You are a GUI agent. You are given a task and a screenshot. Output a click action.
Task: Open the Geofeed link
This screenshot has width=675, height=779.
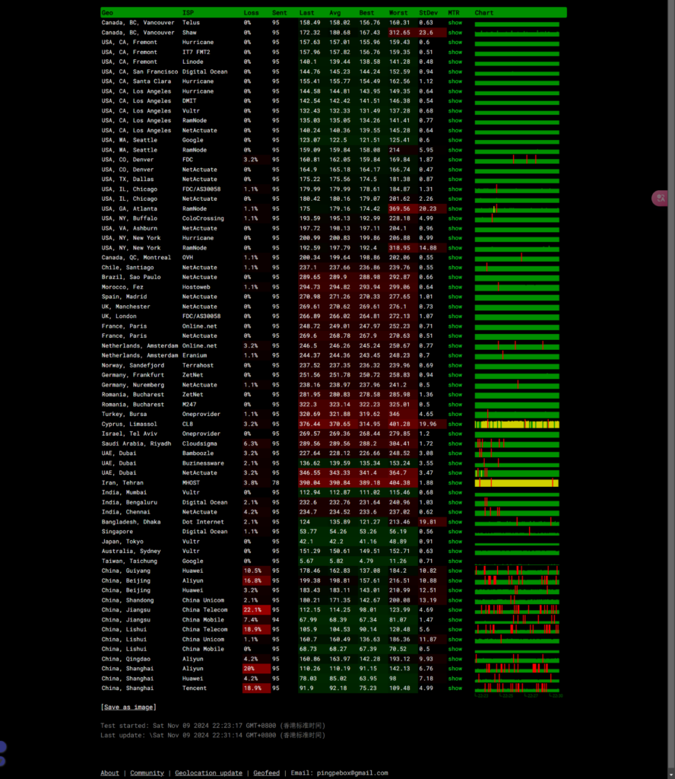(267, 773)
